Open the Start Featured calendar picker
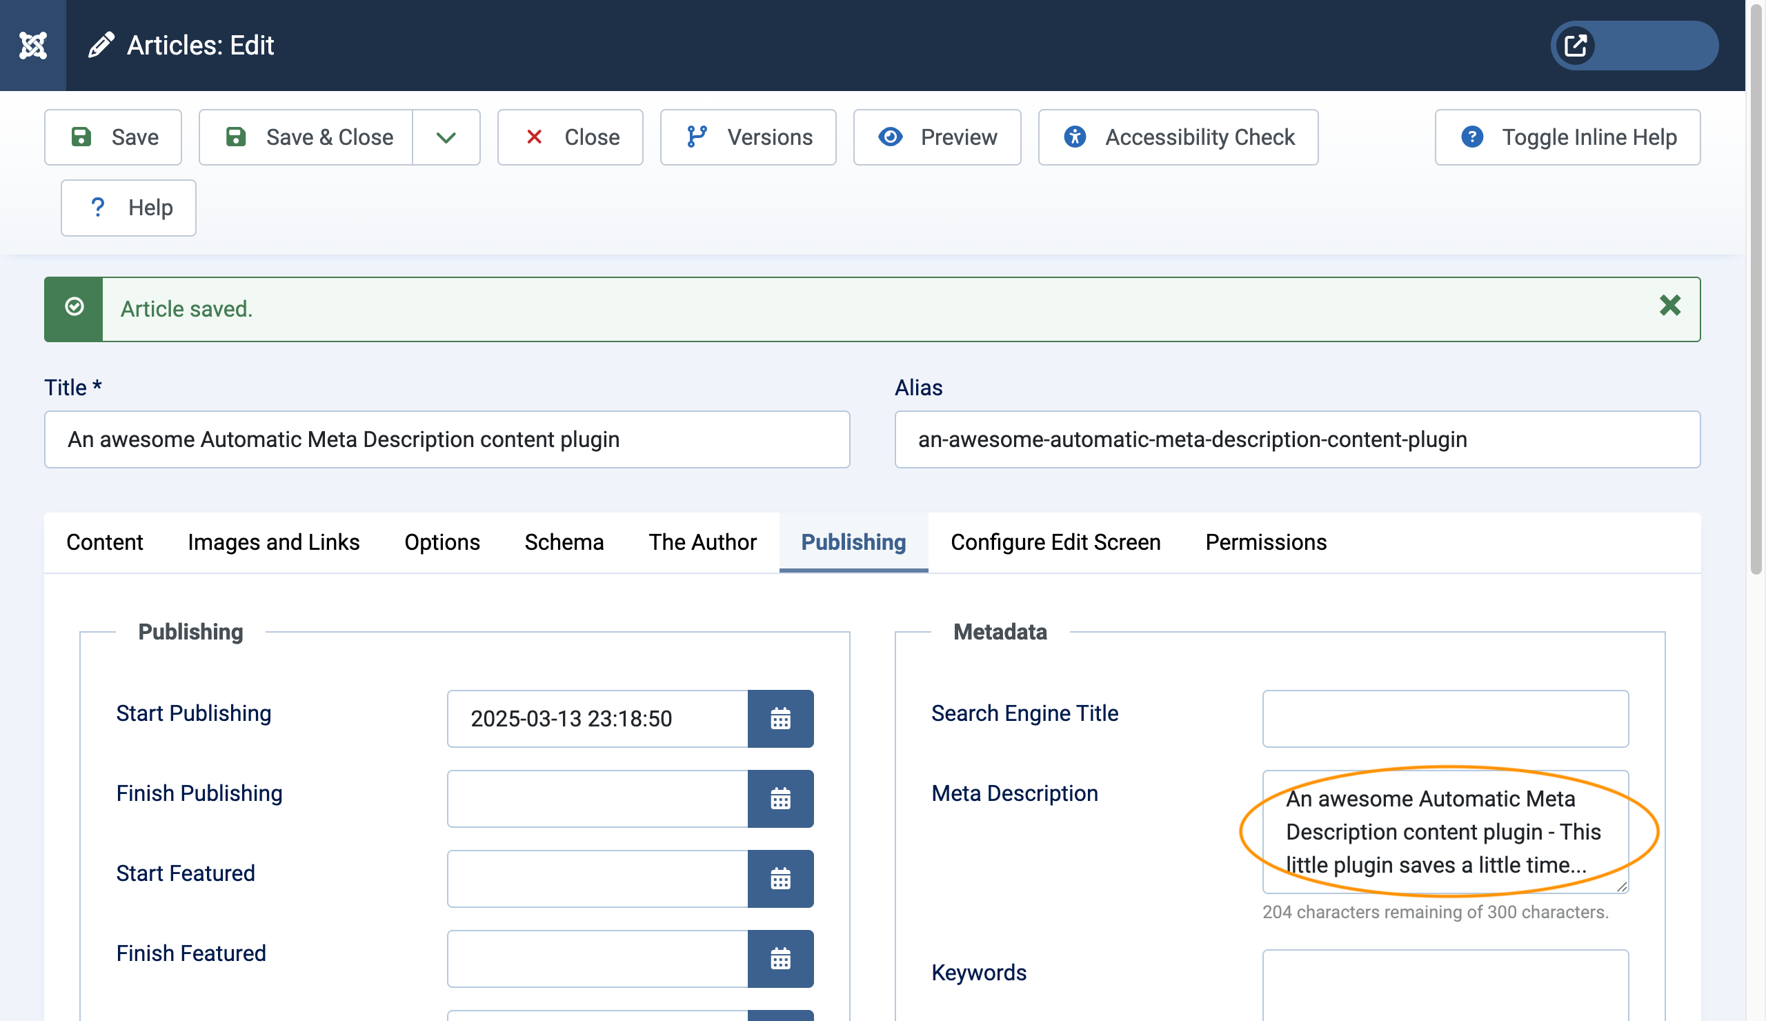Image resolution: width=1766 pixels, height=1021 pixels. point(781,879)
